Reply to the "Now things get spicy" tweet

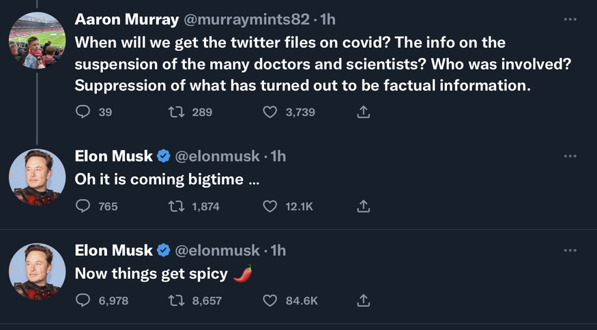pos(83,300)
